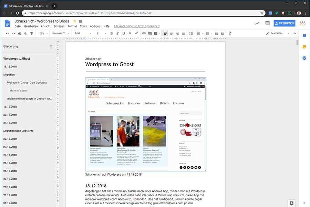Open the Hilfe menu
This screenshot has height=207, width=310.
pyautogui.click(x=106, y=26)
